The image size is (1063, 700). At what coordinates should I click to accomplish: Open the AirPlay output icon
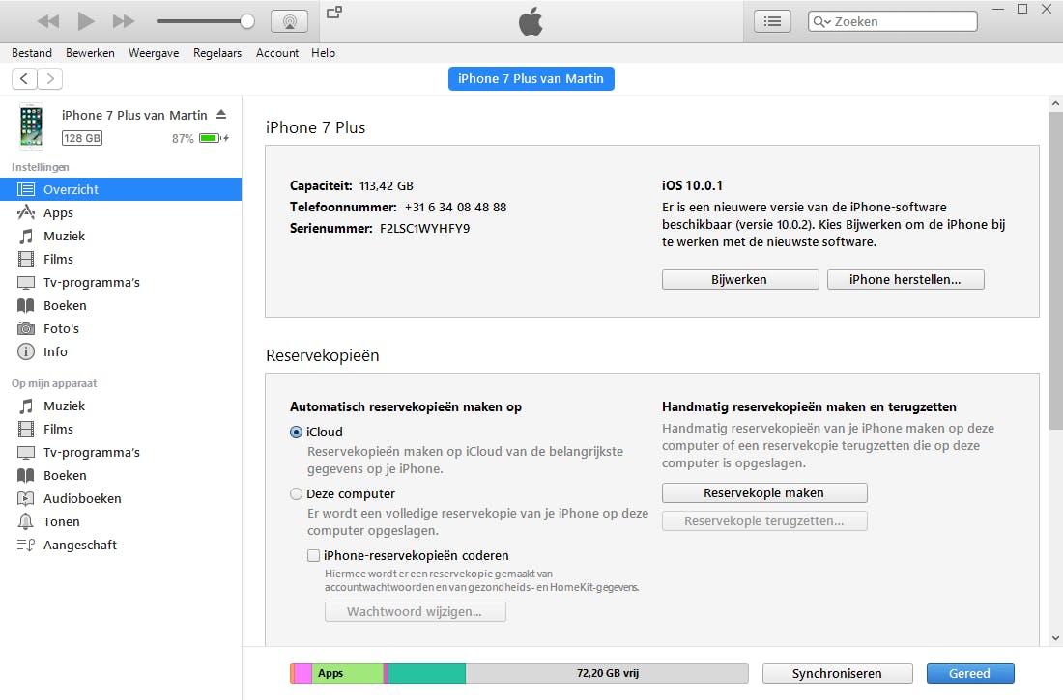290,21
